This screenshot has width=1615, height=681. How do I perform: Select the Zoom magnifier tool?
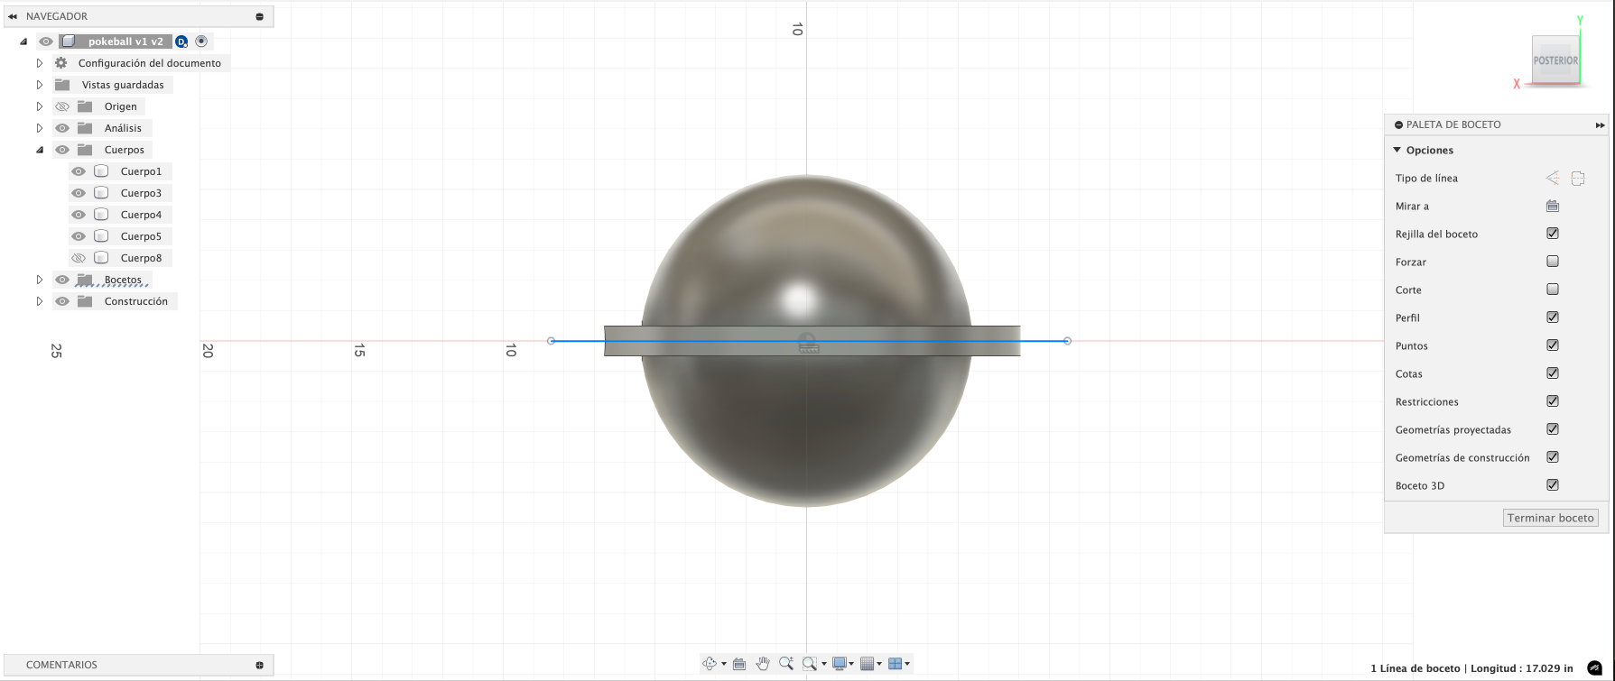click(786, 664)
